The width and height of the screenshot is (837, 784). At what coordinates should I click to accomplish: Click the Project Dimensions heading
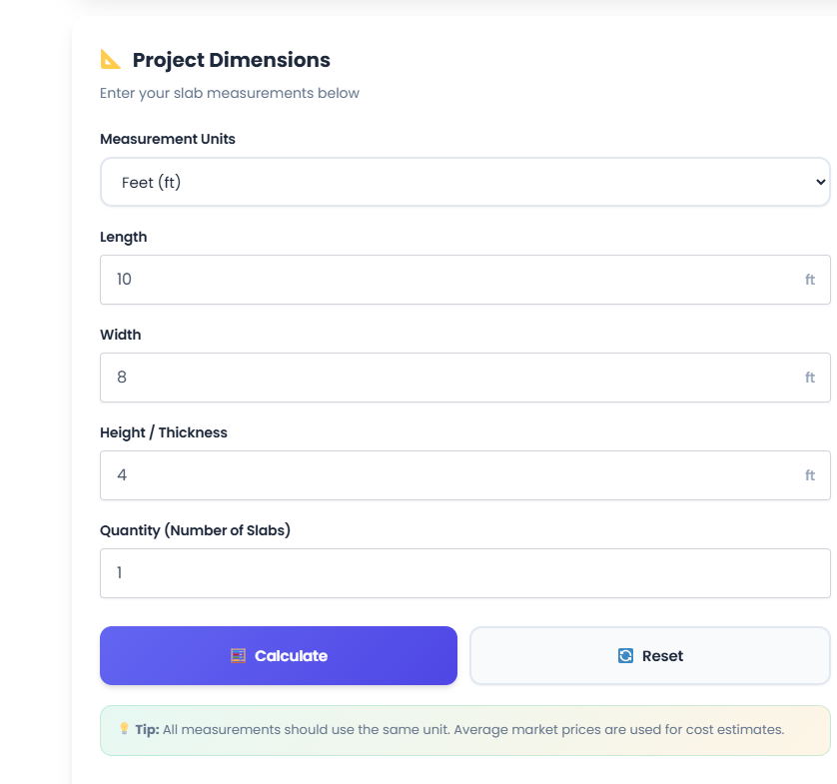tap(231, 60)
